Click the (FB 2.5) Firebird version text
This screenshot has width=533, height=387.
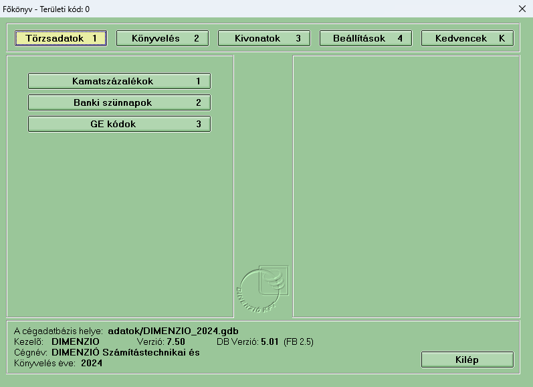[298, 341]
